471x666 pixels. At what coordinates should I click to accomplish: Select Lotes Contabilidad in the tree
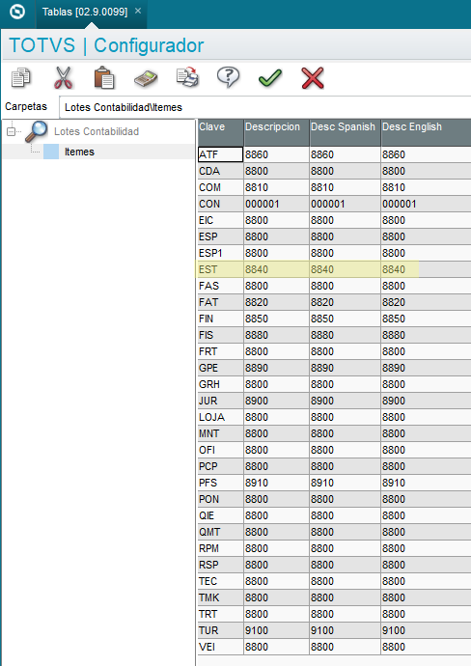97,131
